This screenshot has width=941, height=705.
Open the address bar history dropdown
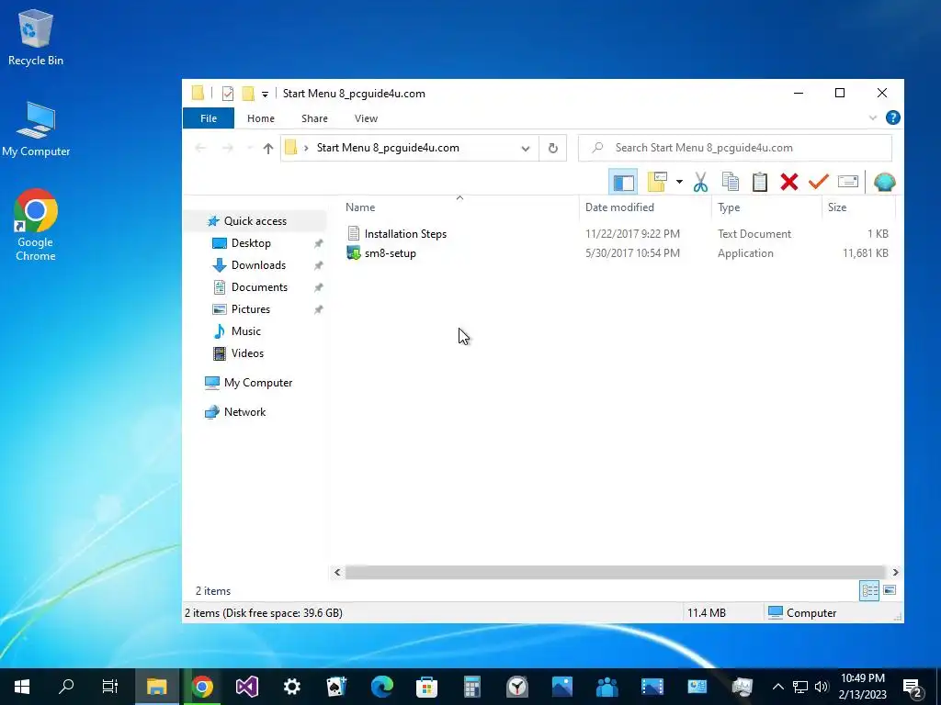point(525,148)
